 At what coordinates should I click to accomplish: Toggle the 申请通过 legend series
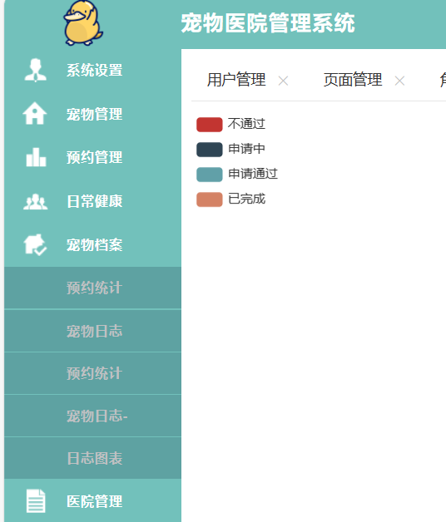pos(237,174)
